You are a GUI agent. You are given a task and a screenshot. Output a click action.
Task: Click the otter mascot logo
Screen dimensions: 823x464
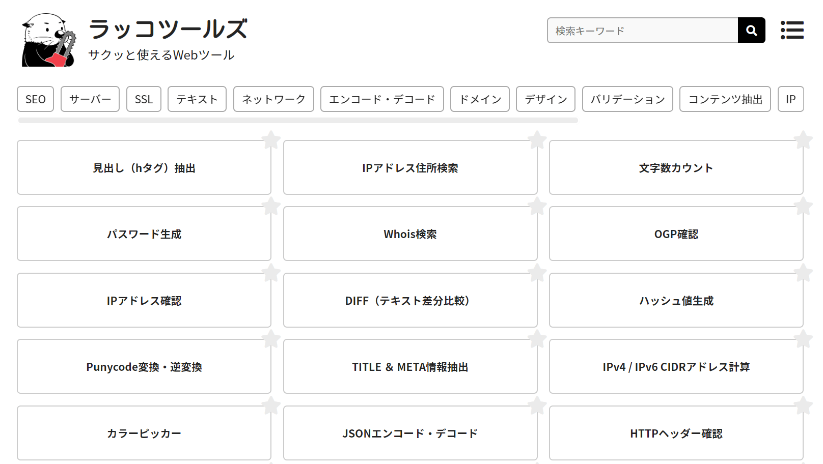click(49, 40)
